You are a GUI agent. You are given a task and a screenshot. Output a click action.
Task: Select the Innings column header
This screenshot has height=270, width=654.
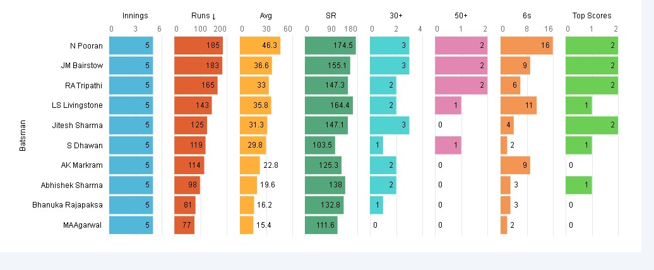point(134,16)
